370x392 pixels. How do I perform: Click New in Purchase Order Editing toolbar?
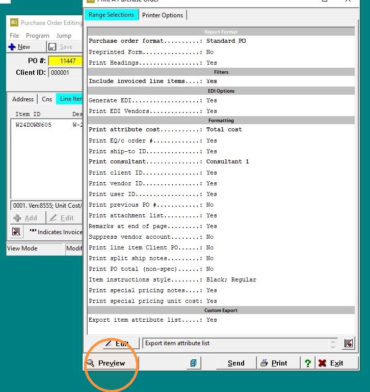tap(26, 47)
